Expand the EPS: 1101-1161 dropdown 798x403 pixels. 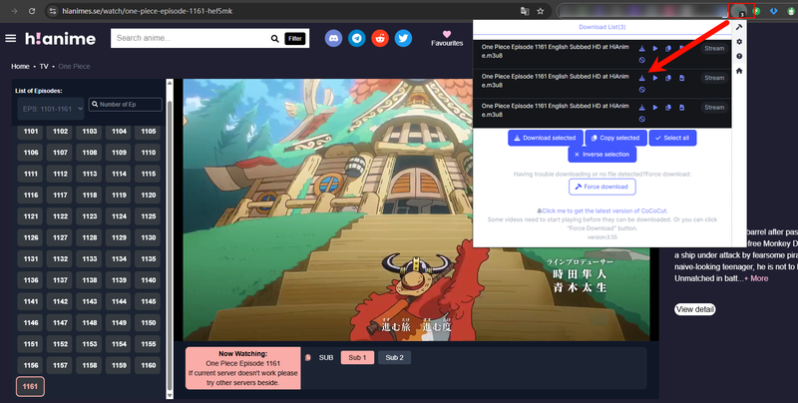click(51, 109)
